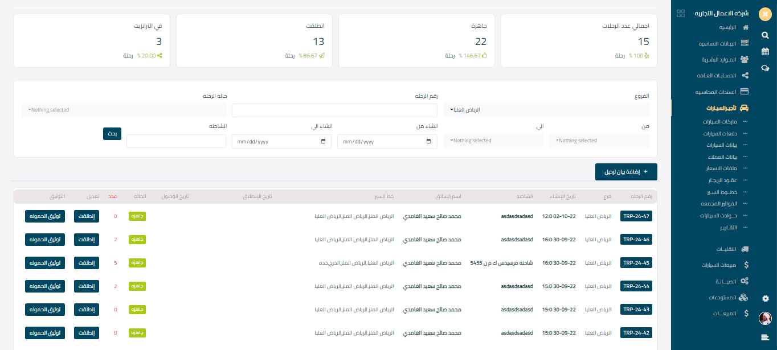Open the chat messages icon

point(765,68)
